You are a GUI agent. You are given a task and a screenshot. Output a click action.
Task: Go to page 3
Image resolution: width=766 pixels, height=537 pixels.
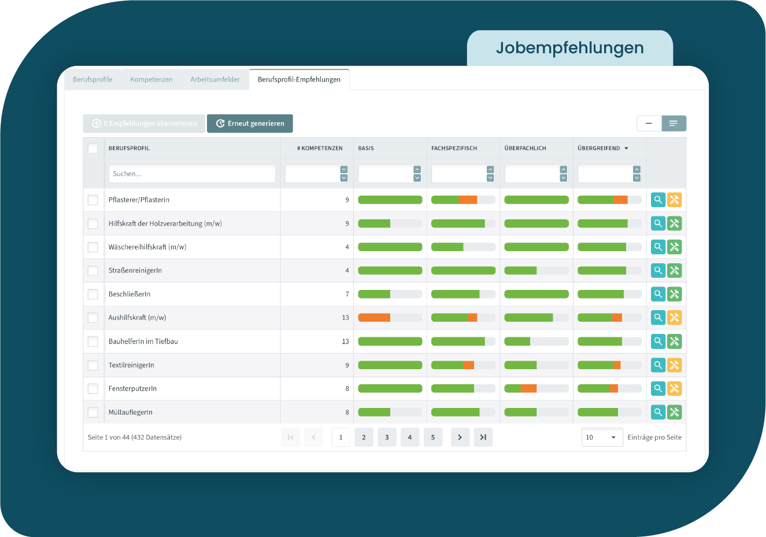(387, 437)
